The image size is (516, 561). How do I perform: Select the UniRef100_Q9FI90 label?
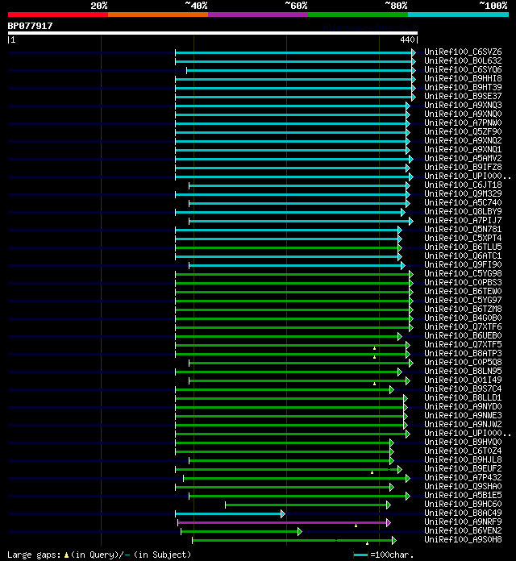coord(463,264)
